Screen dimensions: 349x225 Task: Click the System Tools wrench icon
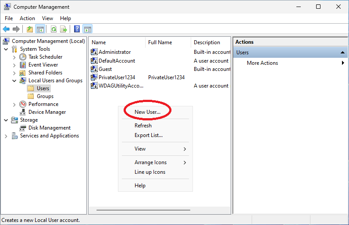(x=14, y=49)
